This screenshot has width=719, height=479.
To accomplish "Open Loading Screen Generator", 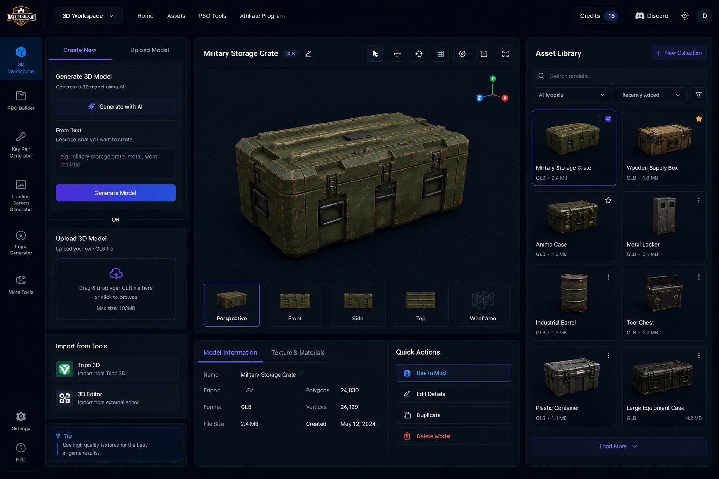I will tap(21, 196).
